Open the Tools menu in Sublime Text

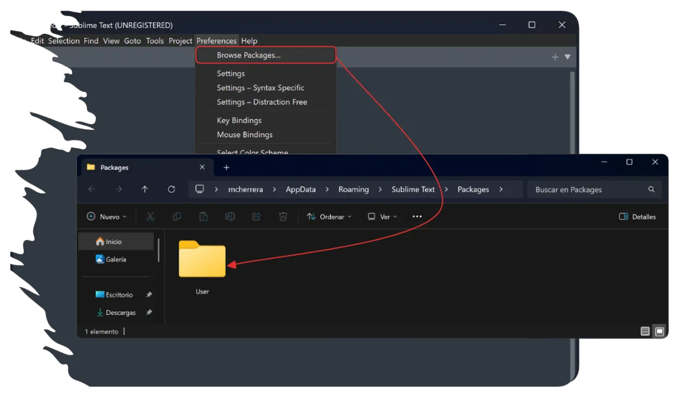154,41
